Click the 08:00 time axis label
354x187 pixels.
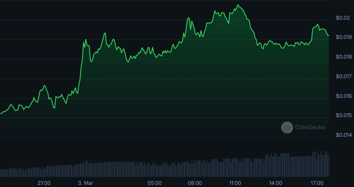[195, 183]
